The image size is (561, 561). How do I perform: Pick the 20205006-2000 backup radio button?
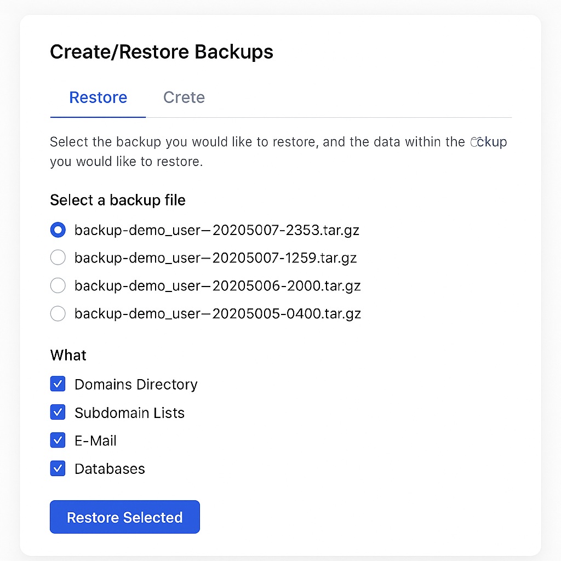click(58, 285)
